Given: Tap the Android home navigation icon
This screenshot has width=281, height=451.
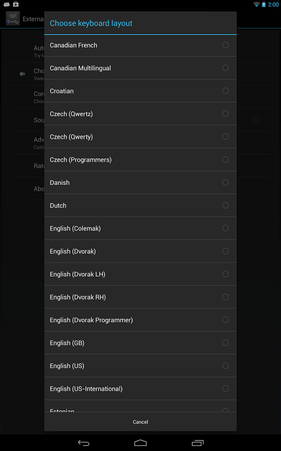Looking at the screenshot, I should click(x=140, y=443).
